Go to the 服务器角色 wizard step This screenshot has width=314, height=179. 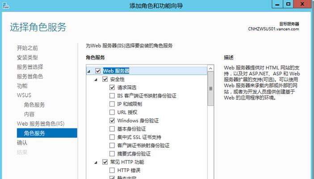click(30, 77)
